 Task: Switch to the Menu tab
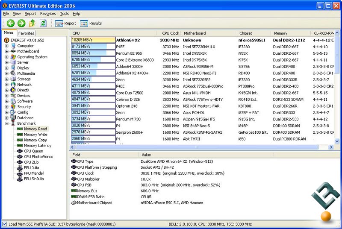tap(9, 32)
